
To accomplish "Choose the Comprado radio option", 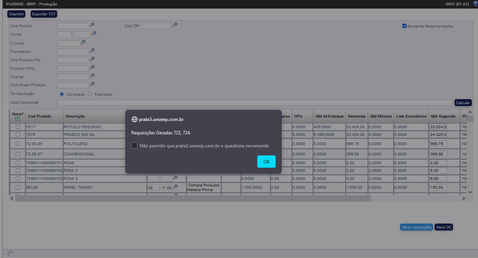I will coord(62,94).
